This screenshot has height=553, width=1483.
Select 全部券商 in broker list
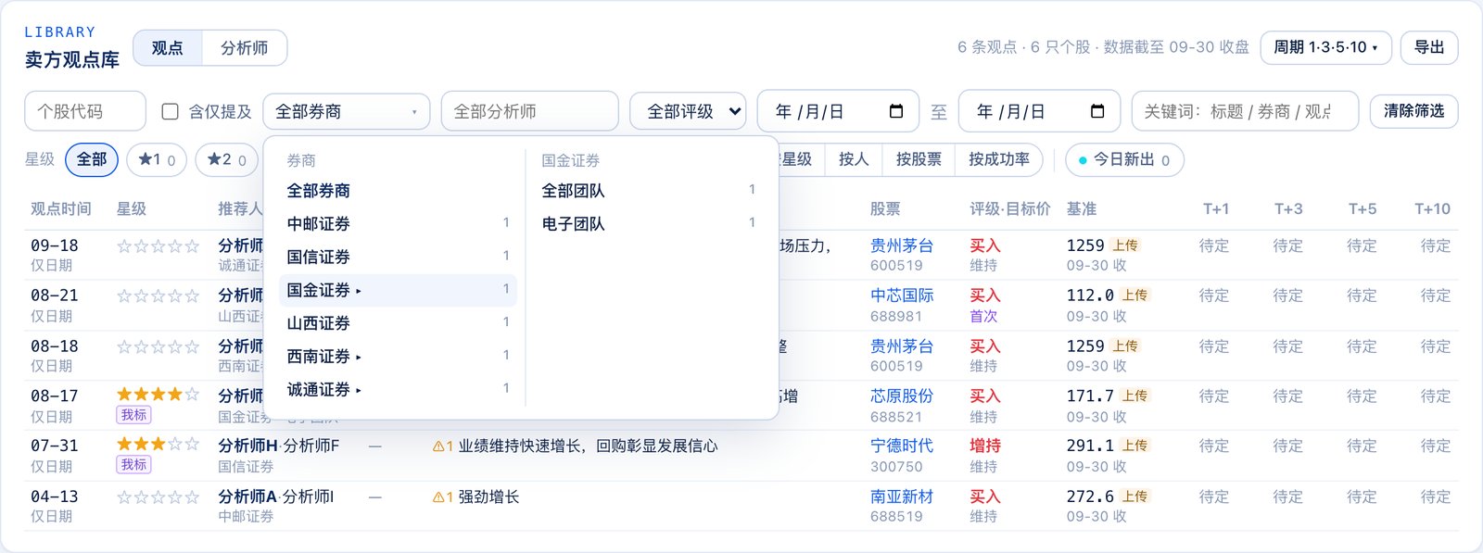398,191
